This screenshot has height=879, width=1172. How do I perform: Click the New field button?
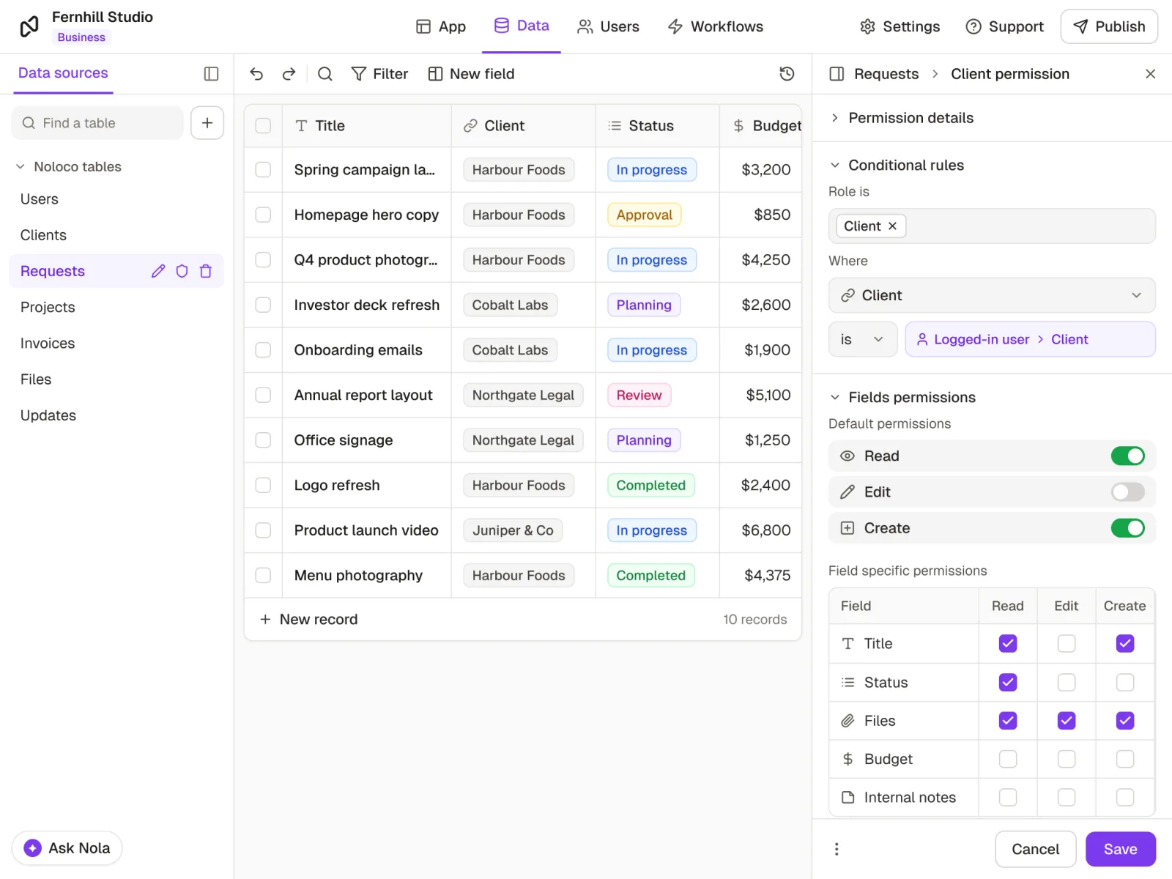(x=471, y=74)
